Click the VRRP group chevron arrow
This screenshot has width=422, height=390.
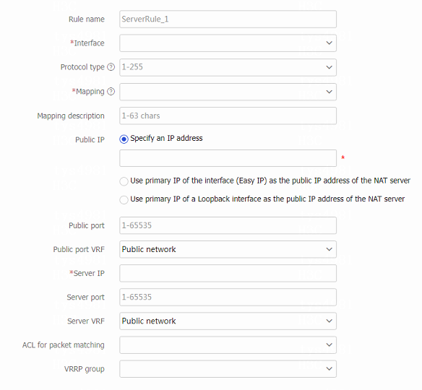(329, 369)
